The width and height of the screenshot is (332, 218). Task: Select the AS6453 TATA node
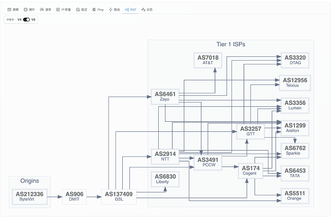tap(295, 173)
